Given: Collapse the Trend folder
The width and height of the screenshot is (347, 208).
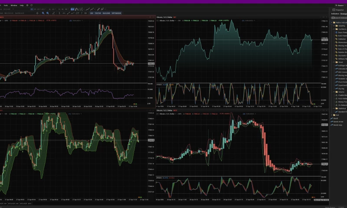Looking at the screenshot, I should (x=334, y=62).
